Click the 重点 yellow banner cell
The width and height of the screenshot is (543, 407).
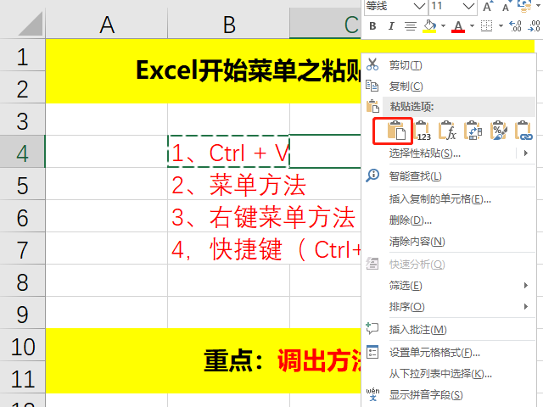[x=204, y=360]
